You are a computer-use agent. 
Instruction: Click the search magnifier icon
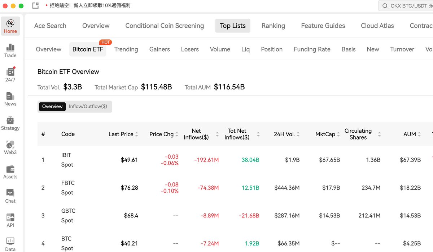(385, 6)
